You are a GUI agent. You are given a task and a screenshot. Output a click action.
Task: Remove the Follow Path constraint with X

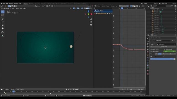tap(175, 41)
